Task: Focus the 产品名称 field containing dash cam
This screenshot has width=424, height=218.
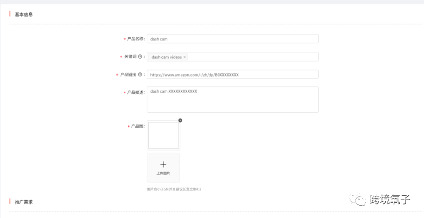Action: tap(232, 39)
